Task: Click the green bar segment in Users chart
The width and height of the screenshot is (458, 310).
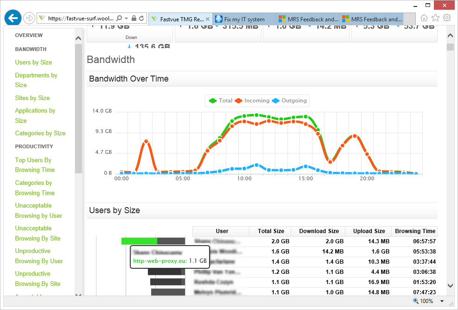Action: (x=140, y=241)
